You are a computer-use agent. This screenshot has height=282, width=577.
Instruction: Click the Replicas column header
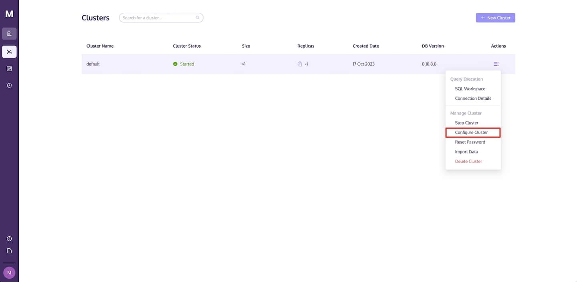[306, 46]
